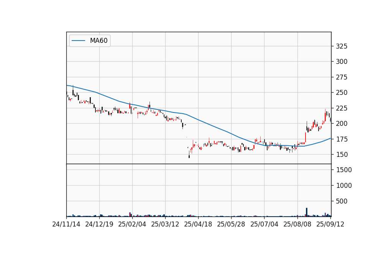Viewport: 368px width, 264px height.
Task: Click the 25/08/08 date label
Action: (x=297, y=225)
